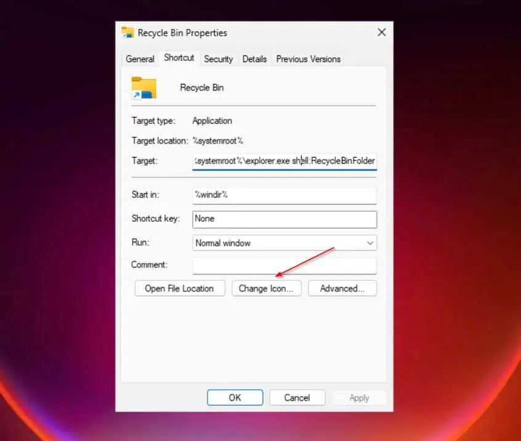The image size is (521, 441).
Task: Click the Recycle Bin Properties title text
Action: (182, 33)
